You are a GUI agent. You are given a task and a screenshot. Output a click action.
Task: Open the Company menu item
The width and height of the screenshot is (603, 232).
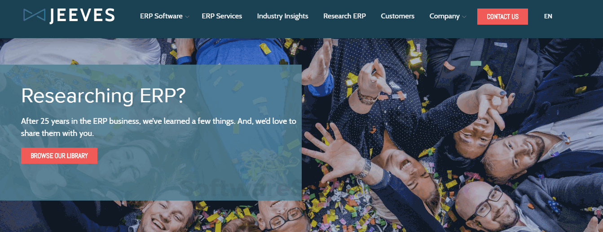pyautogui.click(x=445, y=16)
